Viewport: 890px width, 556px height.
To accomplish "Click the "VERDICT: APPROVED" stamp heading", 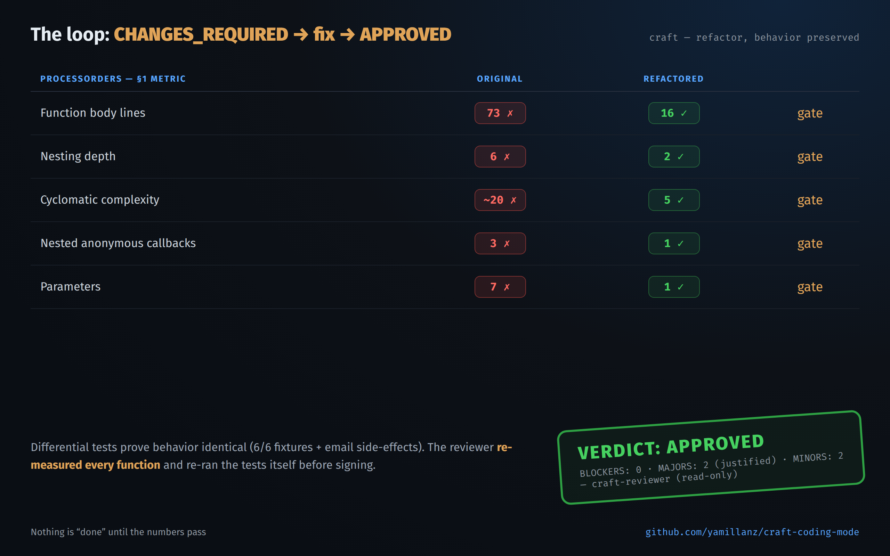I will point(671,447).
